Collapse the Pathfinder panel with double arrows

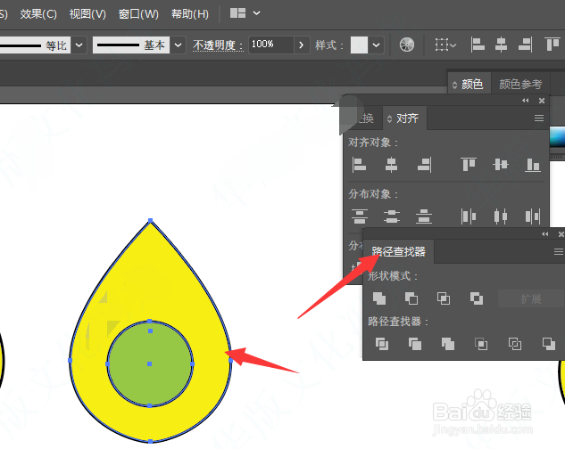tap(544, 234)
